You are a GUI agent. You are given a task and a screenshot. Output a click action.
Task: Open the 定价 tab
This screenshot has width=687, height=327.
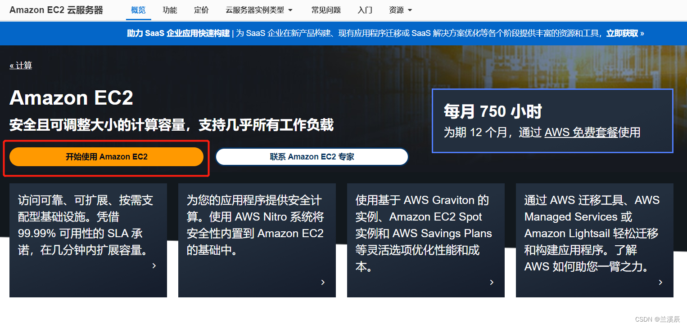click(x=201, y=10)
